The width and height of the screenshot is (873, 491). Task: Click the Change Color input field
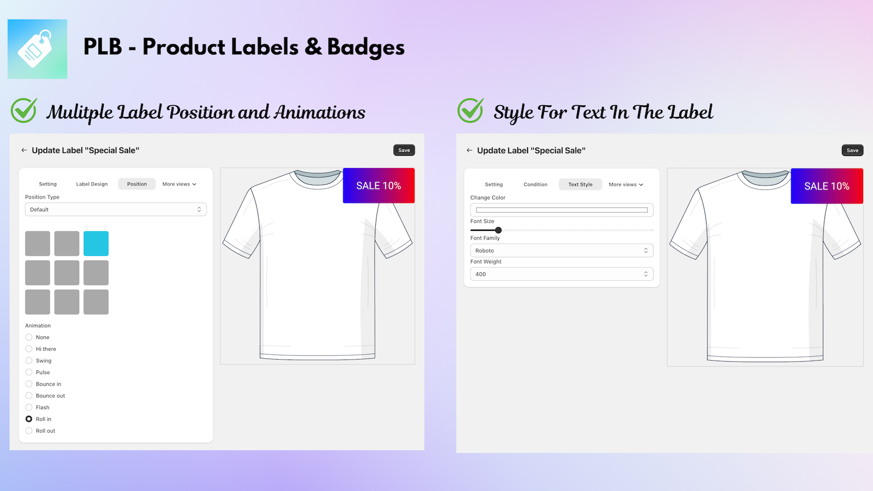click(561, 209)
